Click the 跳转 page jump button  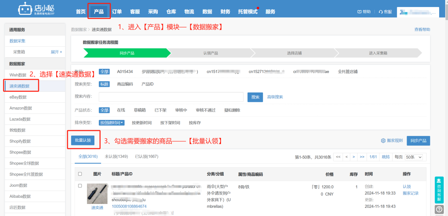tap(386, 157)
